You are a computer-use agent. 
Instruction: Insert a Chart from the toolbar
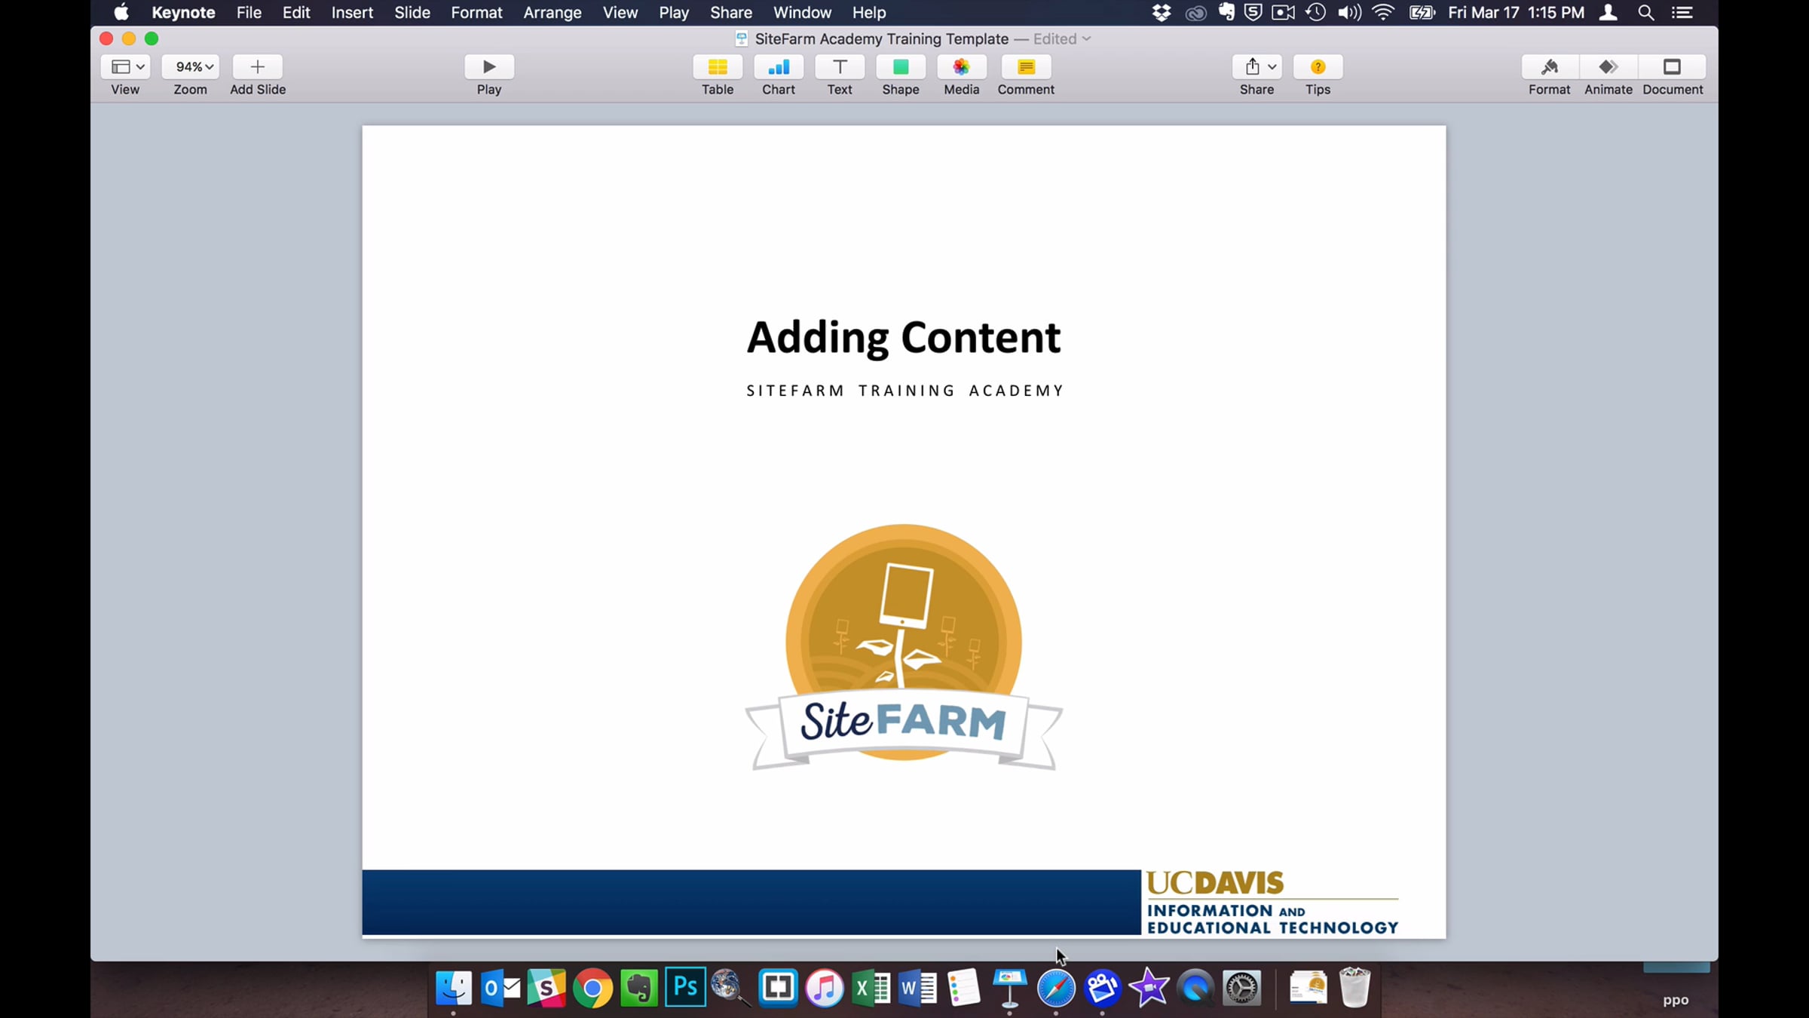779,67
